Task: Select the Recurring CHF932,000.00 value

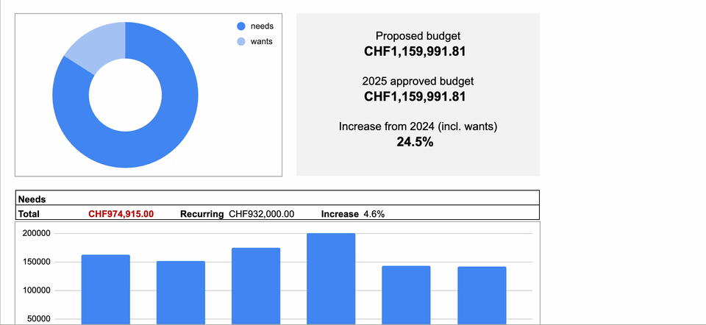Action: (x=261, y=214)
